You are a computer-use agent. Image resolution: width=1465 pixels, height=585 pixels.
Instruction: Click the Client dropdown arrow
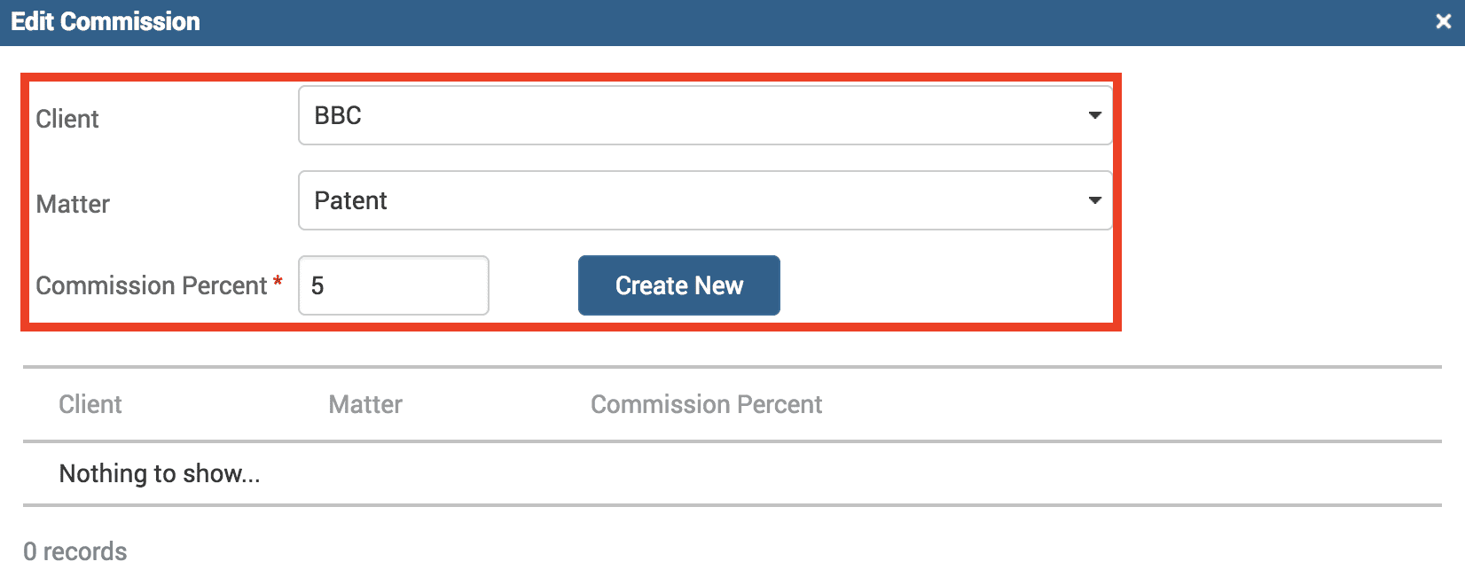click(x=1094, y=115)
